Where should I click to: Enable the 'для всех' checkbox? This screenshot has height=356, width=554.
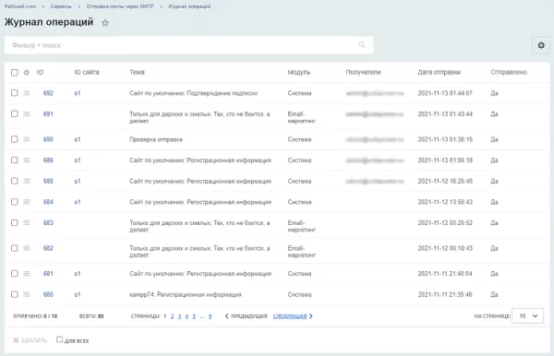pos(59,339)
